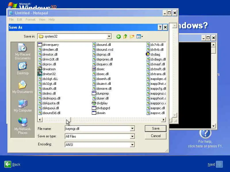Viewport: 230px width, 172px height.
Task: Minimize the console window behind Notepad
Action: point(203,38)
